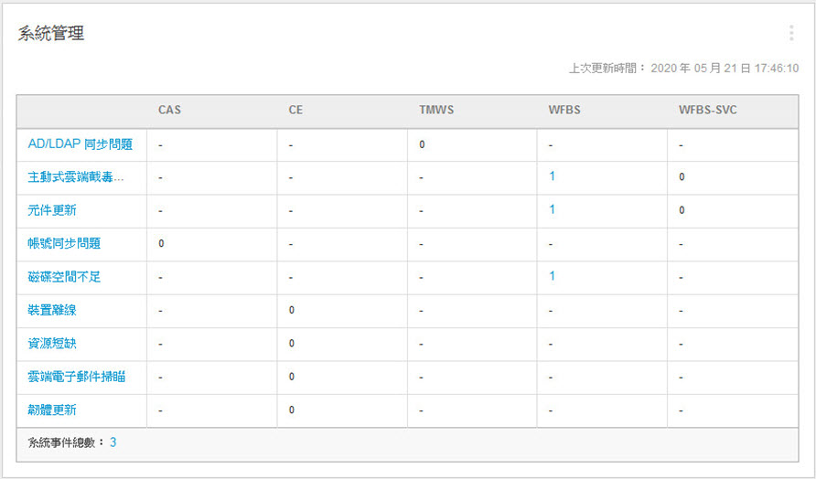Select the TMWS column header
Image resolution: width=816 pixels, height=479 pixels.
point(436,111)
